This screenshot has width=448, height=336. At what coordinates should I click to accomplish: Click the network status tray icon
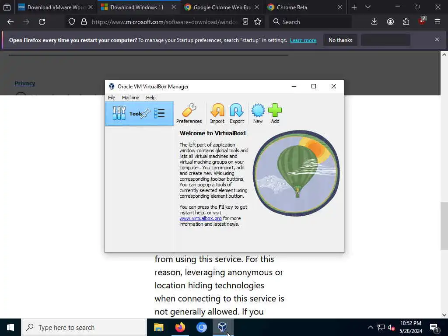tap(381, 327)
